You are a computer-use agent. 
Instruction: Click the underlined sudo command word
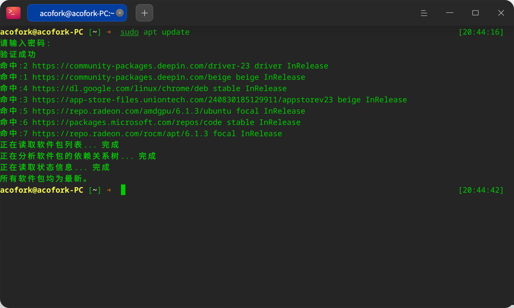(130, 32)
